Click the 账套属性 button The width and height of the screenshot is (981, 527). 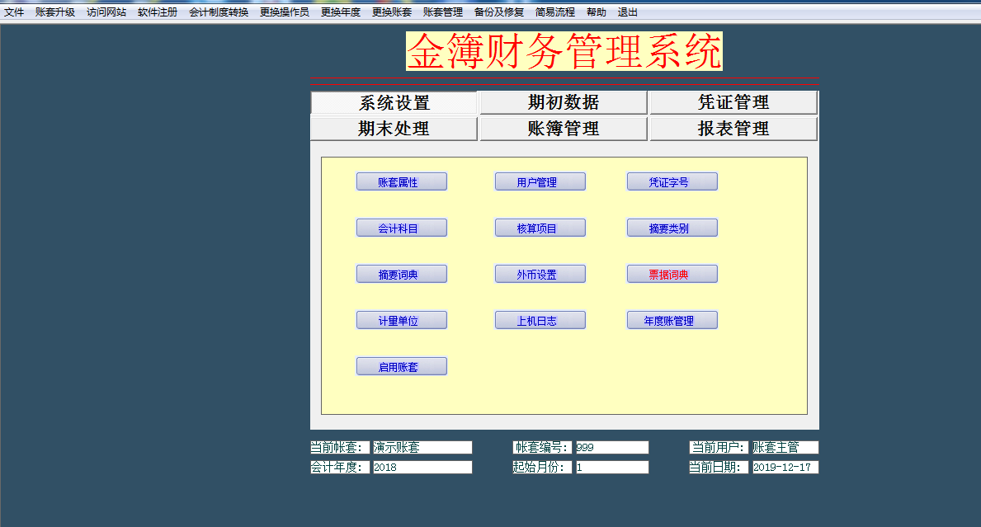(402, 182)
